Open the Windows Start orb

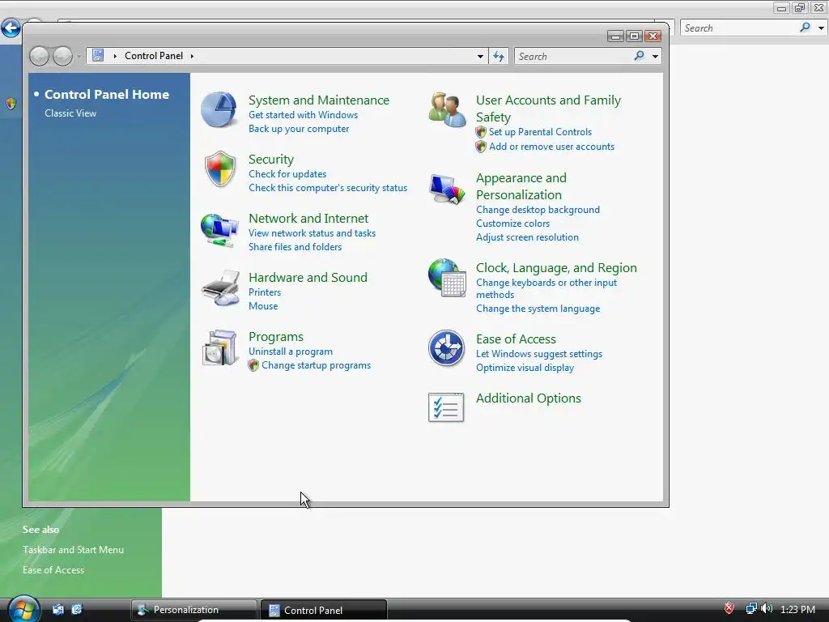(23, 609)
